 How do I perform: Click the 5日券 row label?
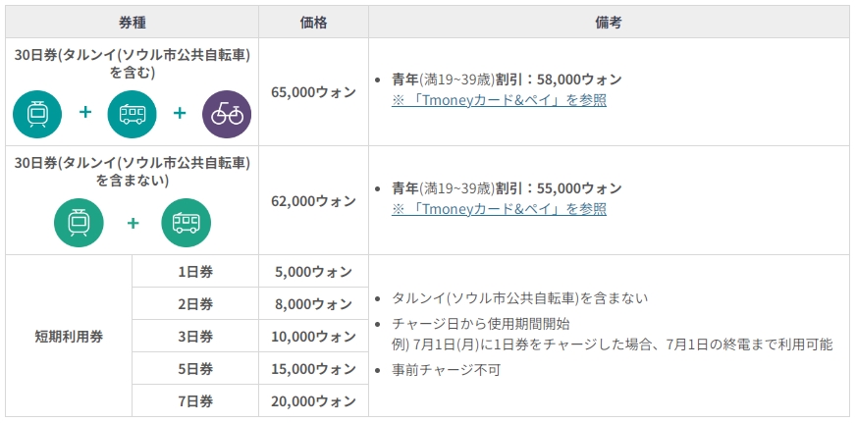pyautogui.click(x=194, y=369)
